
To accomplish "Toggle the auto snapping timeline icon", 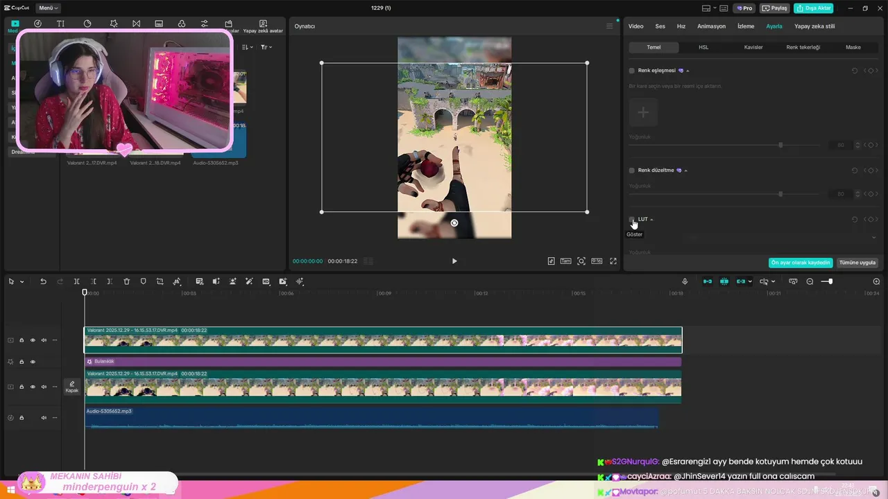I will [x=724, y=281].
